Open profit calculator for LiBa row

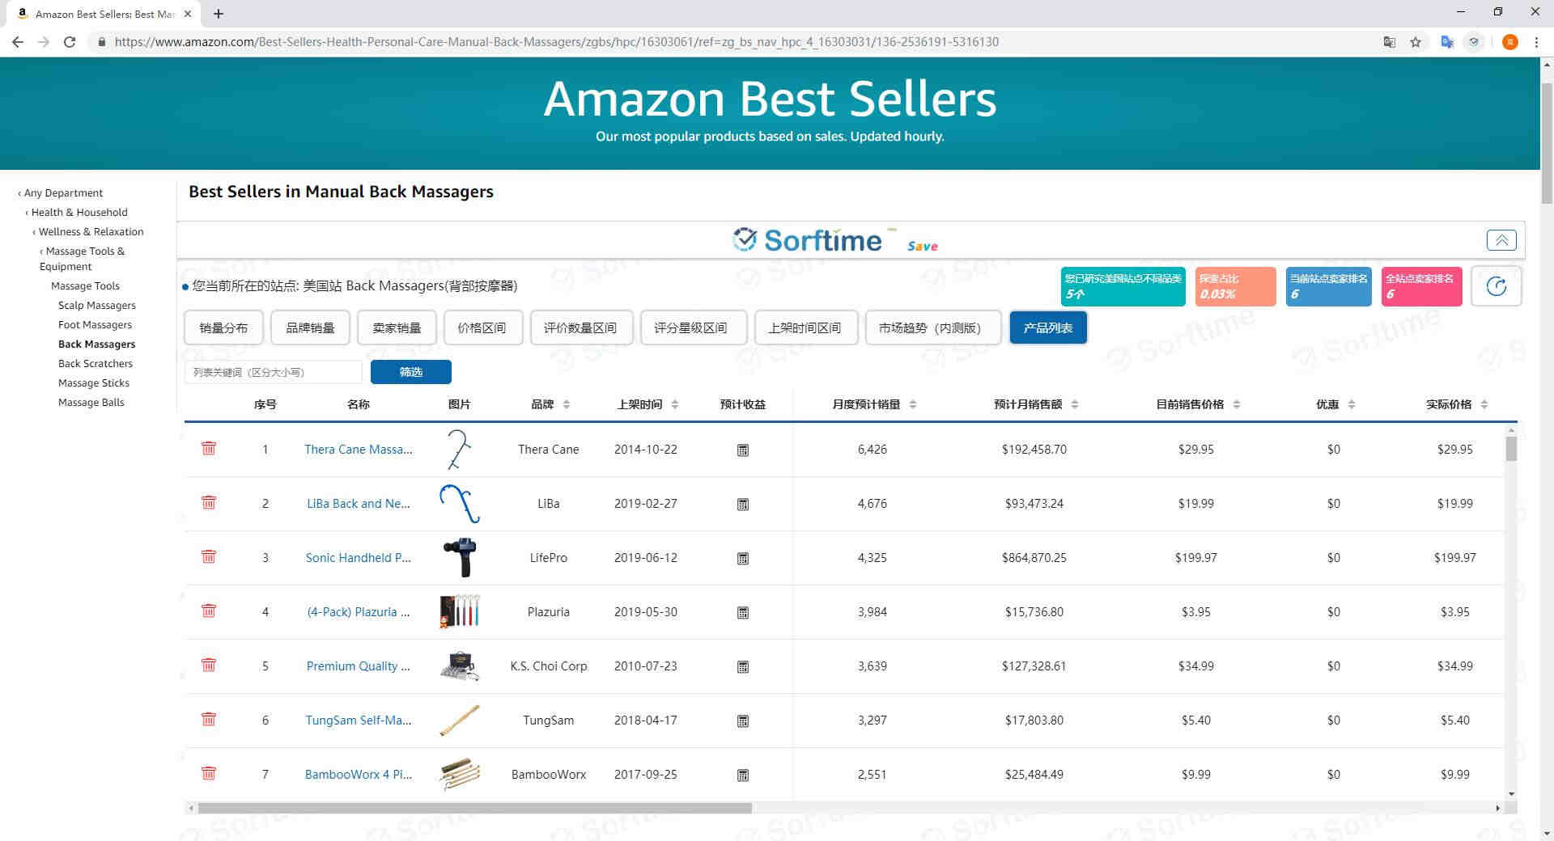743,505
